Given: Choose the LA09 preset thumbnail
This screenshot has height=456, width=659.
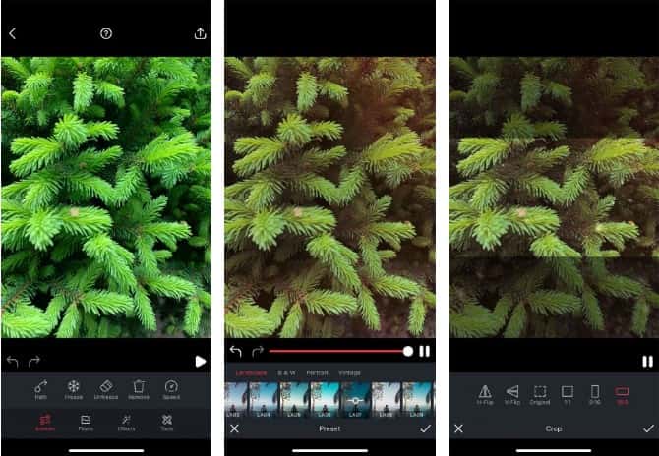Looking at the screenshot, I should 417,400.
